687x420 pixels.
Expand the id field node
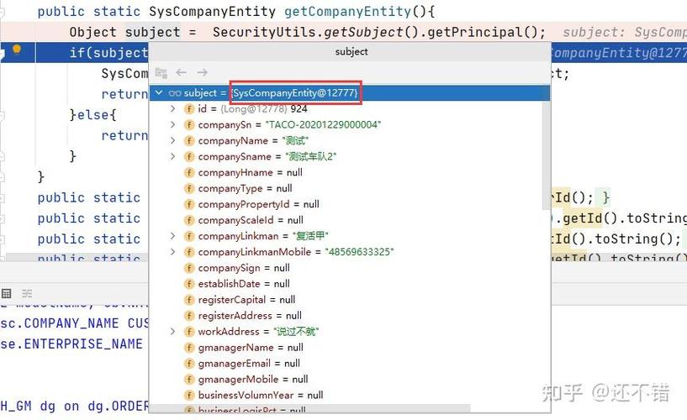(172, 108)
